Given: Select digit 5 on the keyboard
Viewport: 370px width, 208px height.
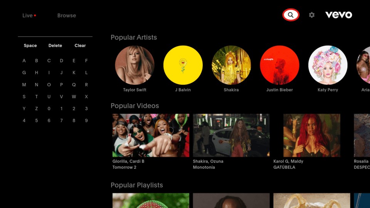Looking at the screenshot, I should [x=36, y=121].
